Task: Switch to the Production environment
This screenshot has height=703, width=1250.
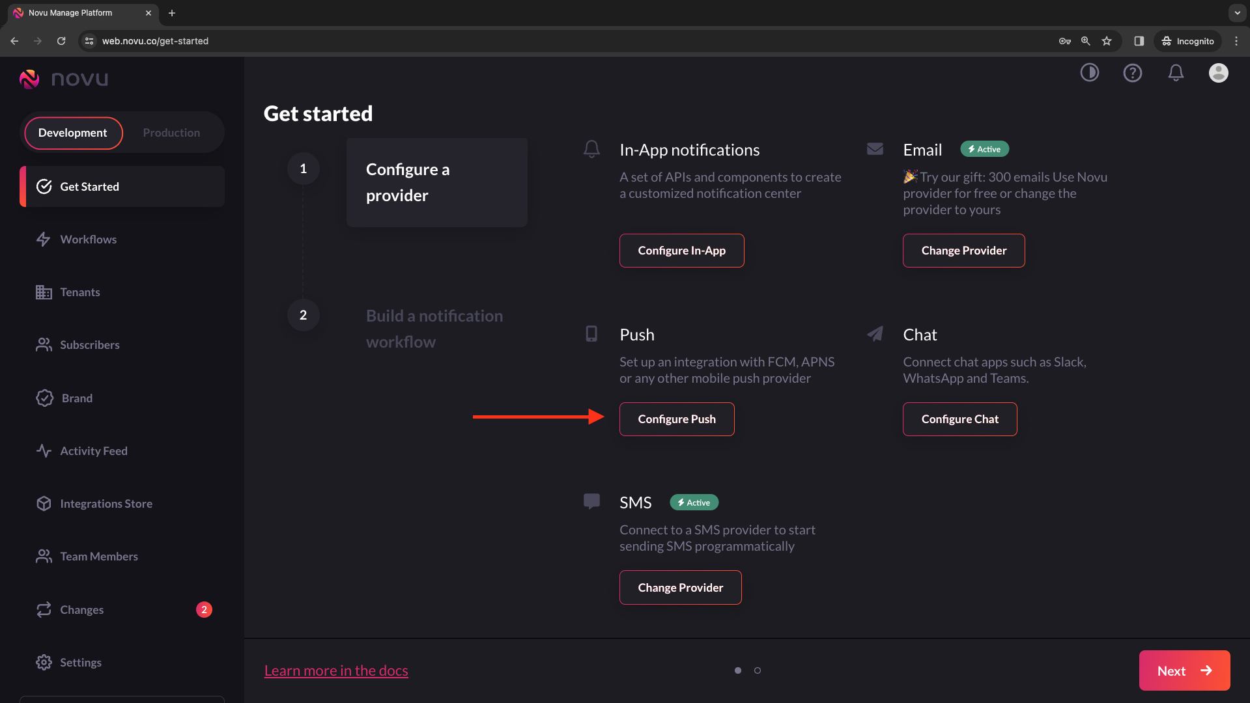Action: (171, 133)
